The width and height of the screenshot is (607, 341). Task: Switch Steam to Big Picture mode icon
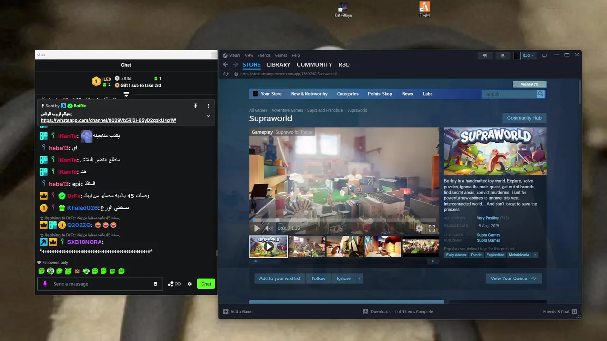click(544, 55)
